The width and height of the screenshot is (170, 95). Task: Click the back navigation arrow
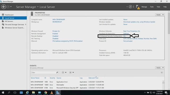(x=4, y=7)
